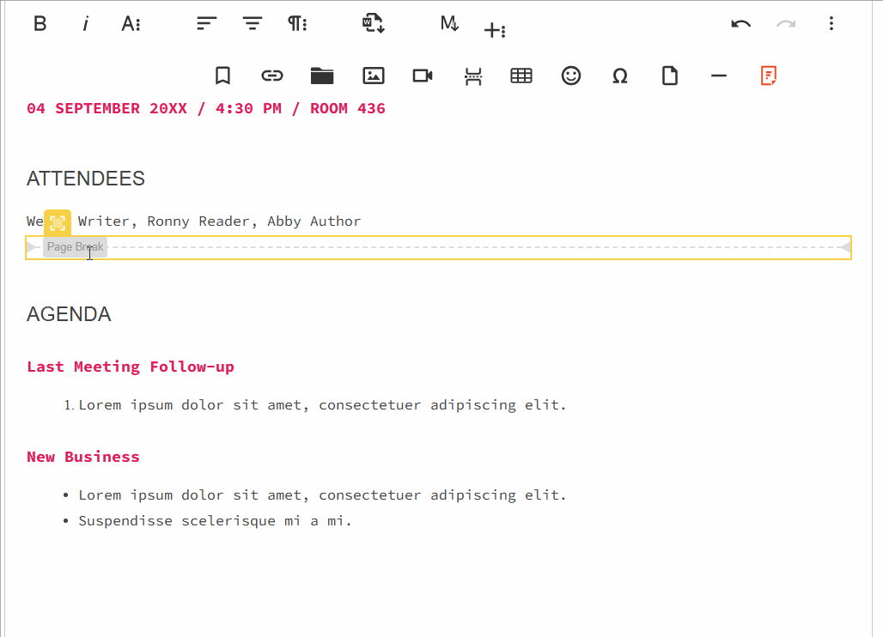Open the insert plus menu
Image resolution: width=883 pixels, height=637 pixels.
495,30
